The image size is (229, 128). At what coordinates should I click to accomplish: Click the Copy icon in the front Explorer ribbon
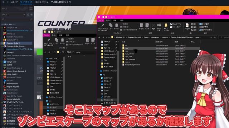(x=111, y=25)
